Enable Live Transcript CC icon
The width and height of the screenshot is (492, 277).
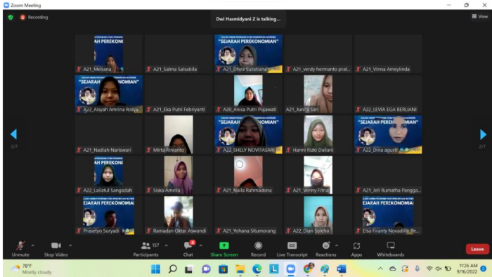[292, 245]
